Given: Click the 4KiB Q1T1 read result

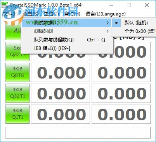Looking at the screenshot, I should coord(61,114).
